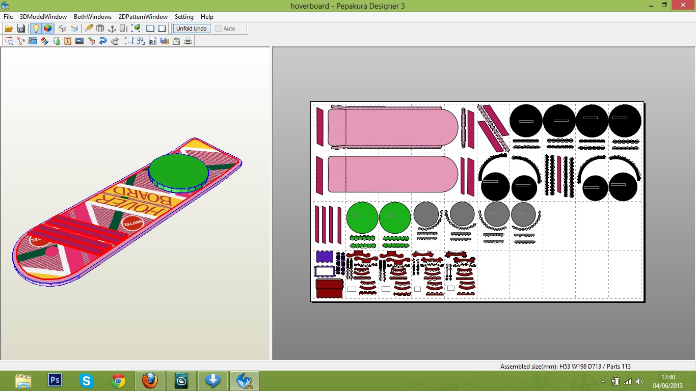This screenshot has height=391, width=696.
Task: Click the battery power tray icon
Action: (615, 381)
